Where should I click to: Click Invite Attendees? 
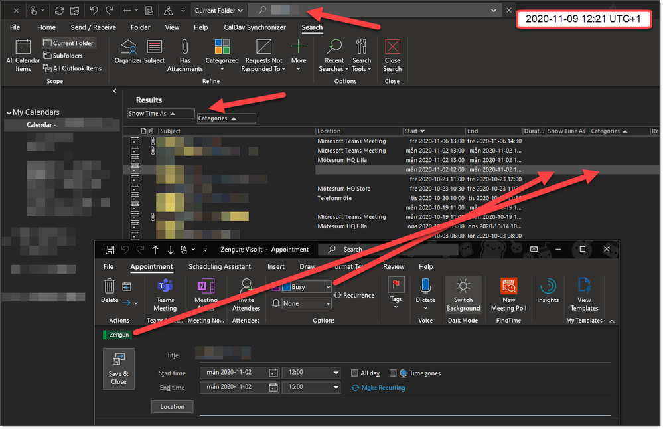[246, 296]
